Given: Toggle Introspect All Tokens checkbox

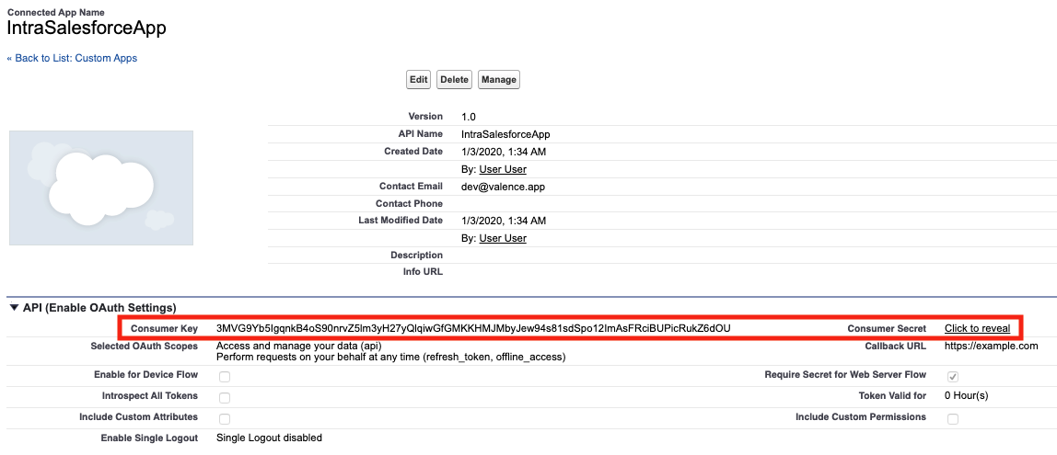Looking at the screenshot, I should [225, 398].
